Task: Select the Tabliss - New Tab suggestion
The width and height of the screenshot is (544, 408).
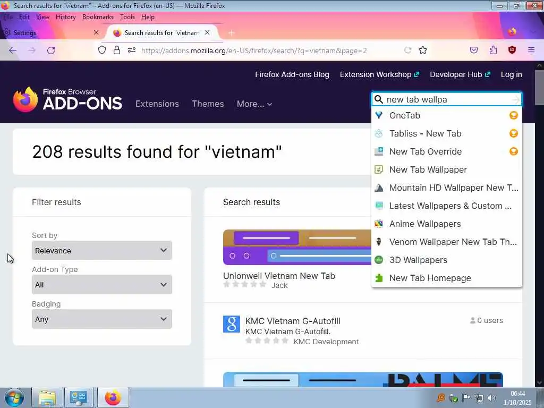Action: point(446,133)
